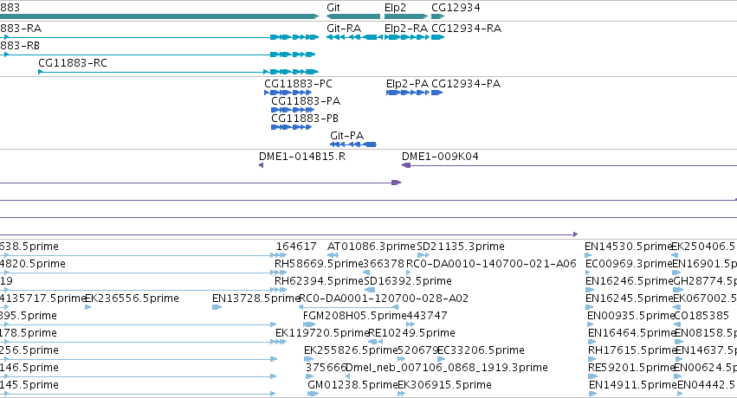Open the RE10249.5prime EST label
The height and width of the screenshot is (398, 737).
tap(411, 333)
